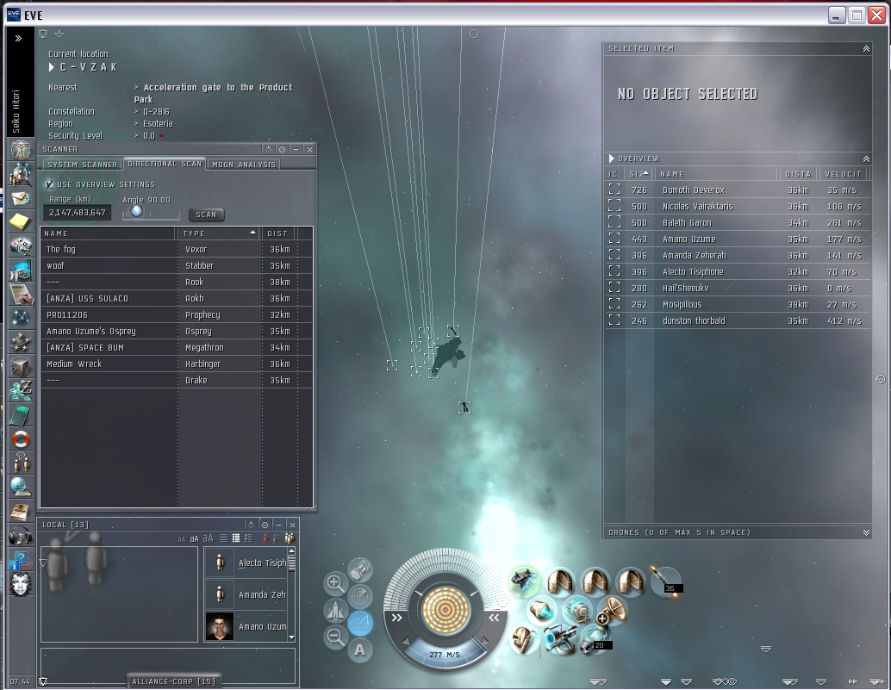The height and width of the screenshot is (690, 891).
Task: Open the Wallet coins sidebar icon
Action: [x=21, y=391]
